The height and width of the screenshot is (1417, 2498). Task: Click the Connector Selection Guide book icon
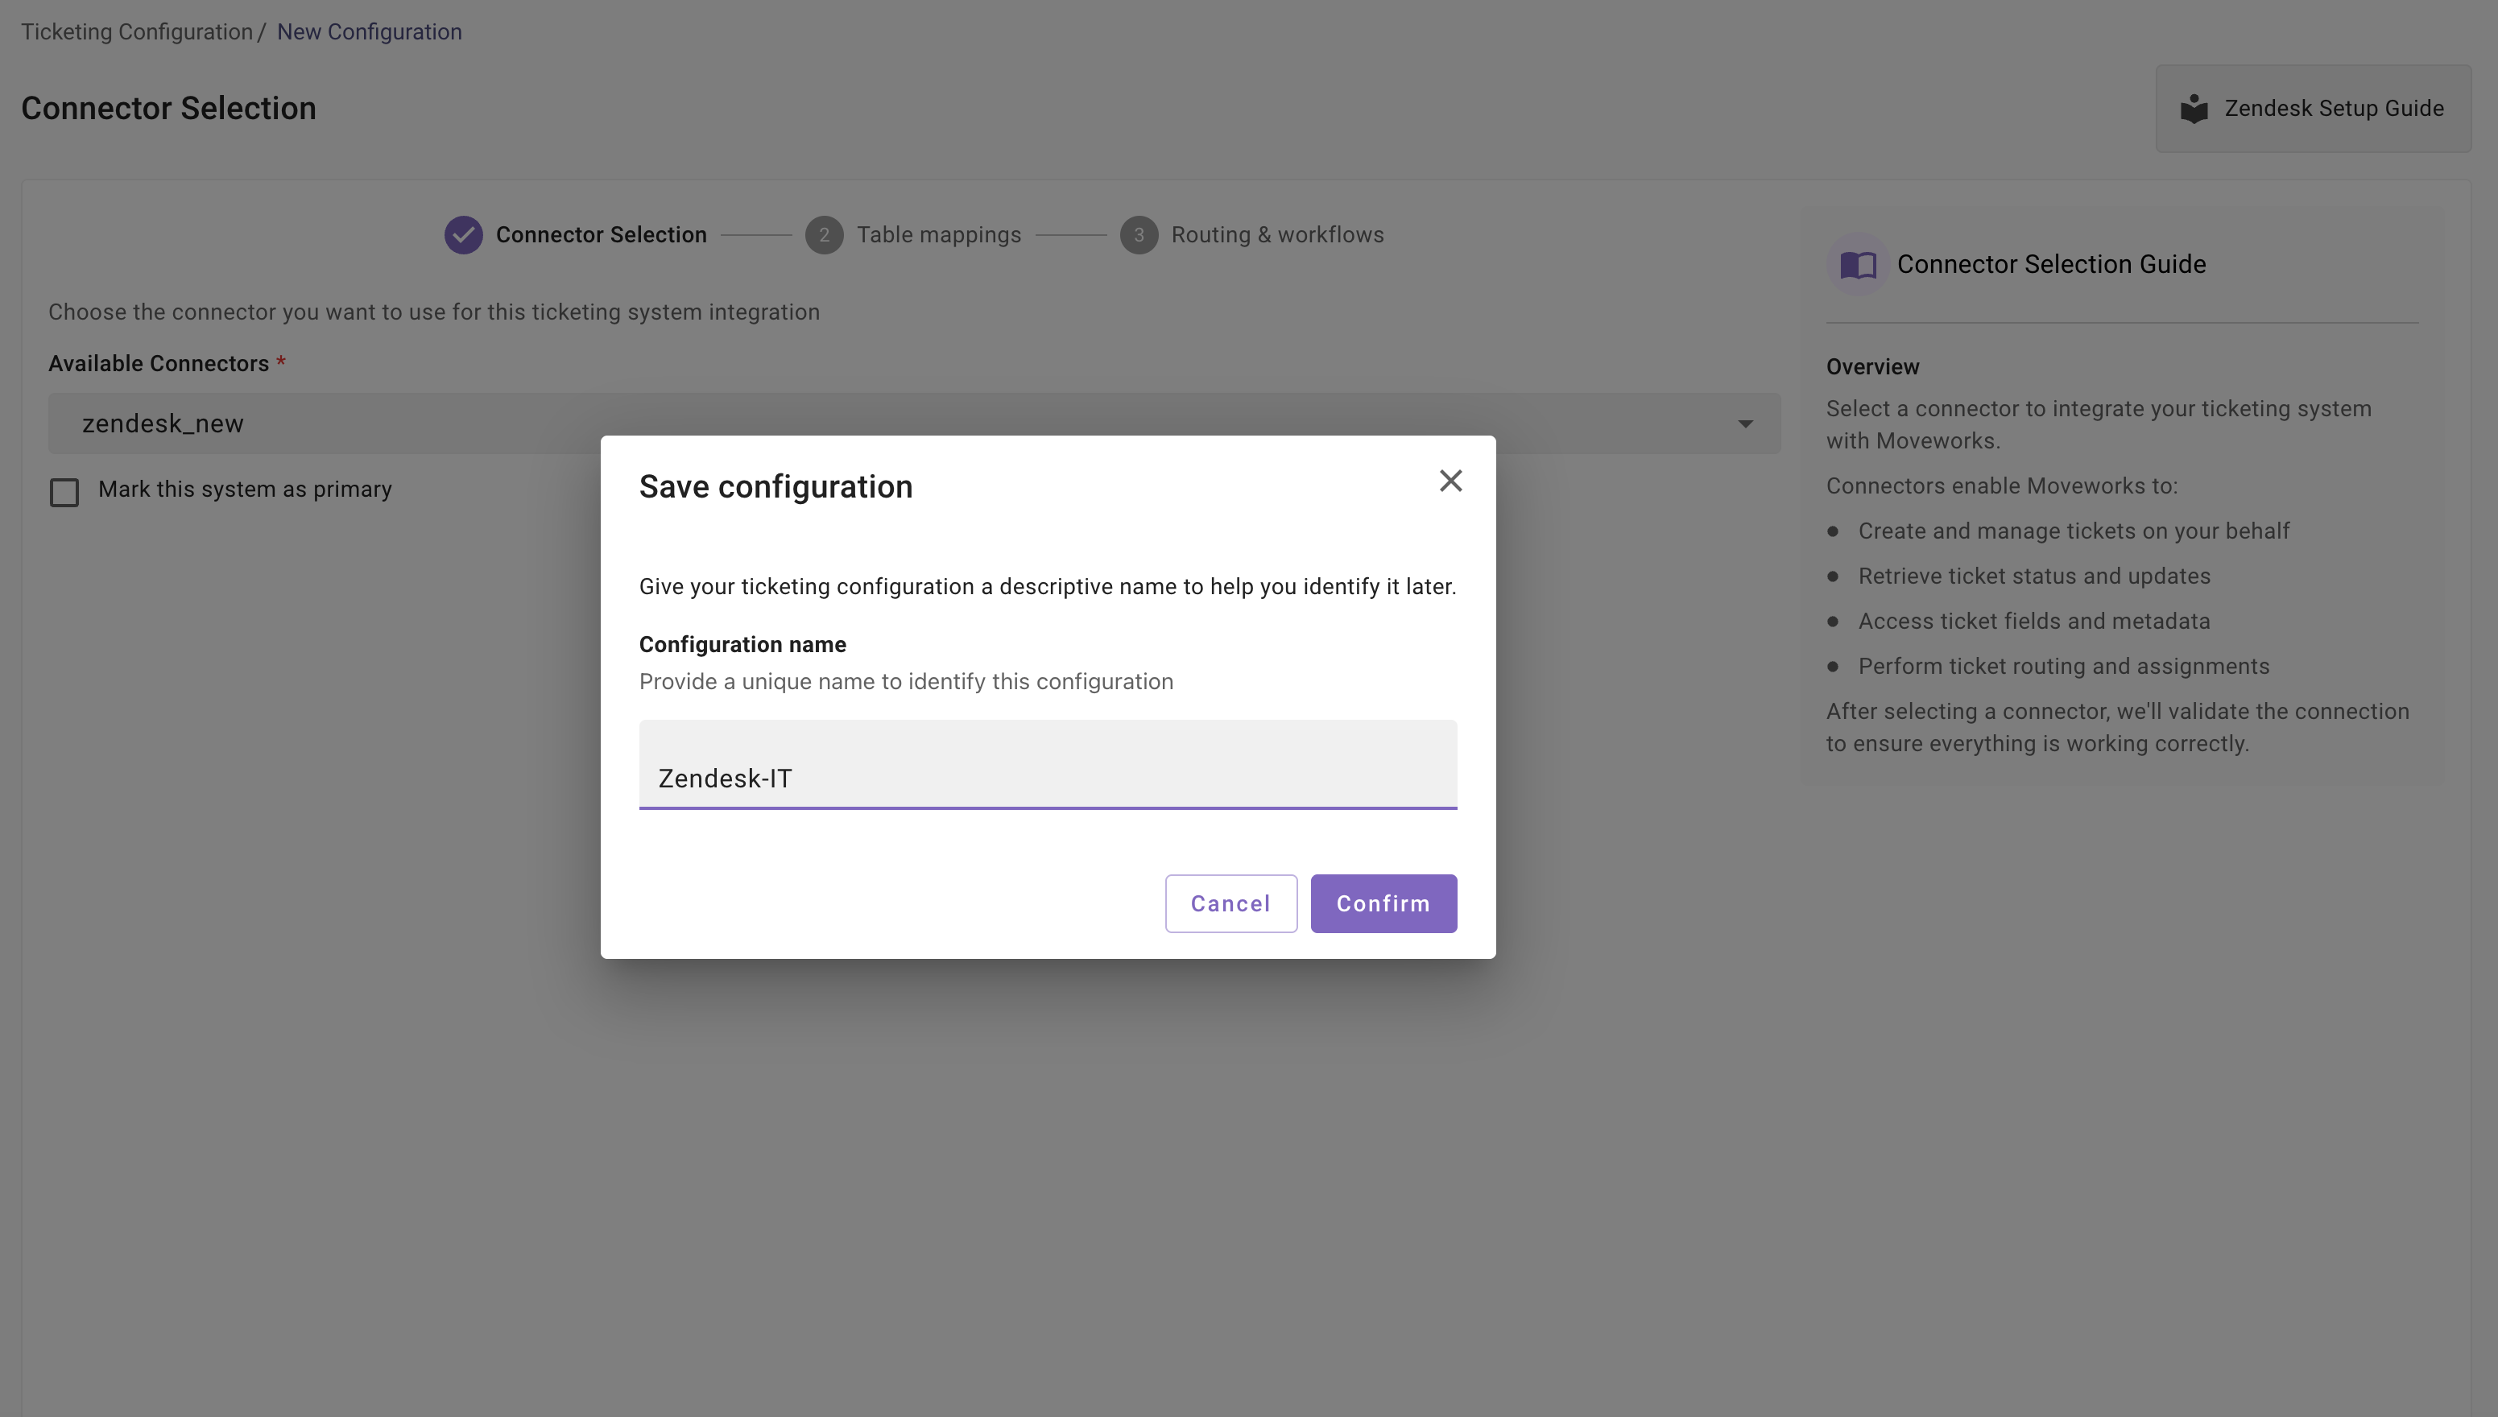(x=1858, y=265)
